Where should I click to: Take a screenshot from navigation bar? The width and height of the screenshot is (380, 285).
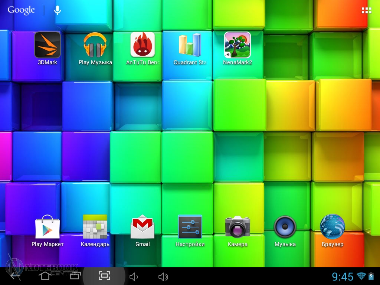click(x=104, y=276)
